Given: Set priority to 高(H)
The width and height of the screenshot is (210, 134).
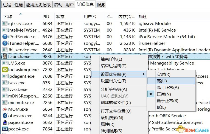Looking at the screenshot, I should [162, 81].
